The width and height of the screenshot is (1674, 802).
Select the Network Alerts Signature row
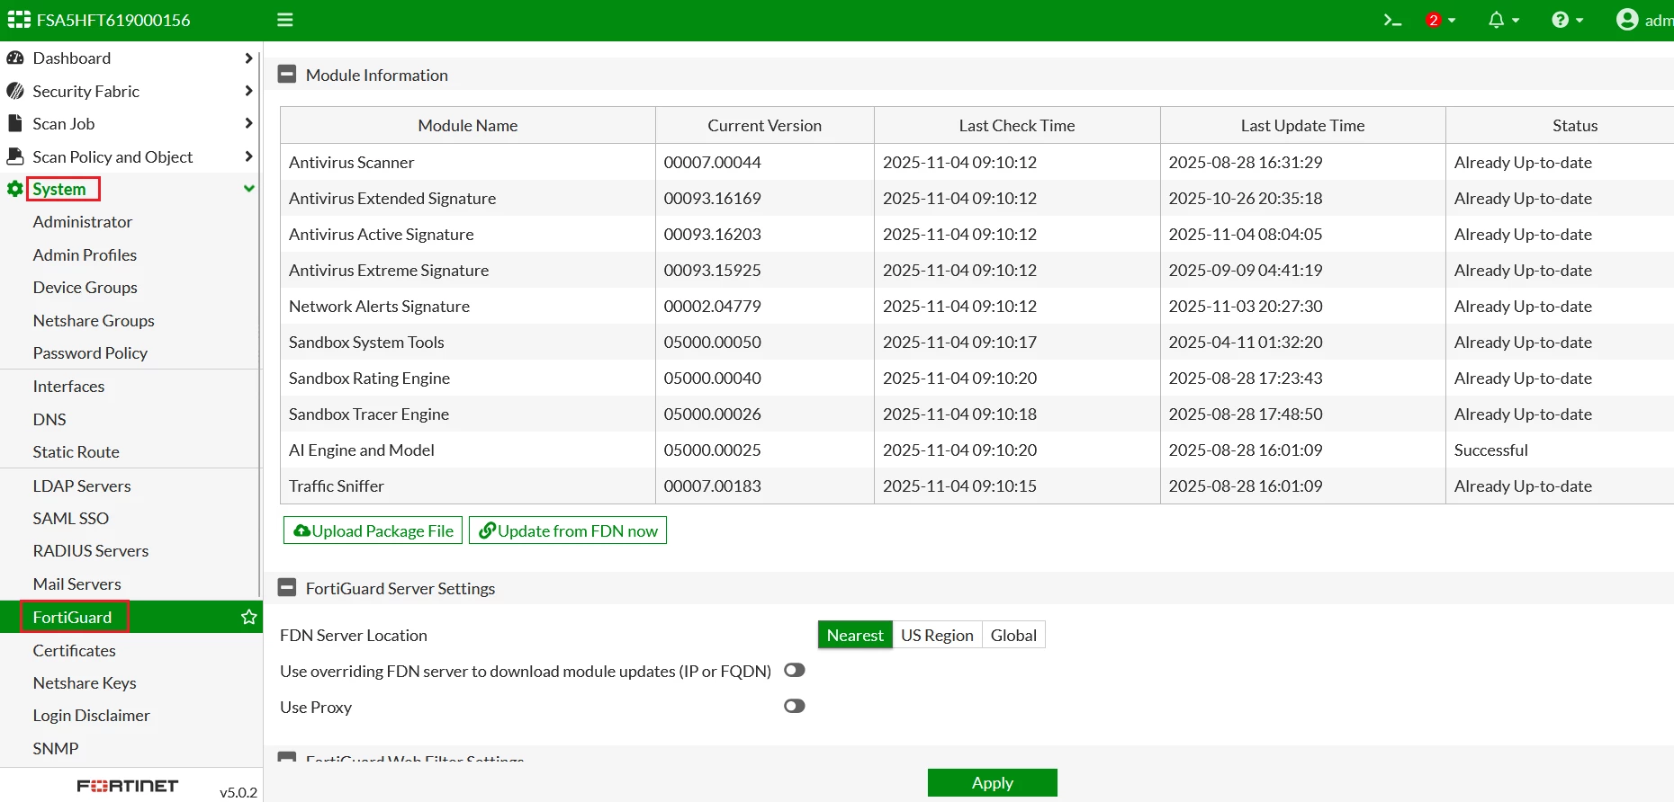click(x=977, y=307)
